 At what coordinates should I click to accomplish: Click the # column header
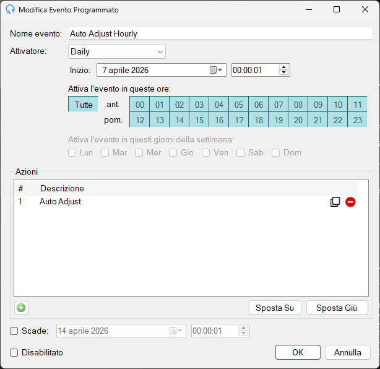coord(21,188)
